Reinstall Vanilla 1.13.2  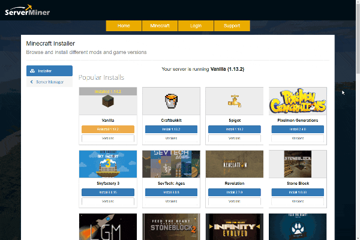(108, 130)
